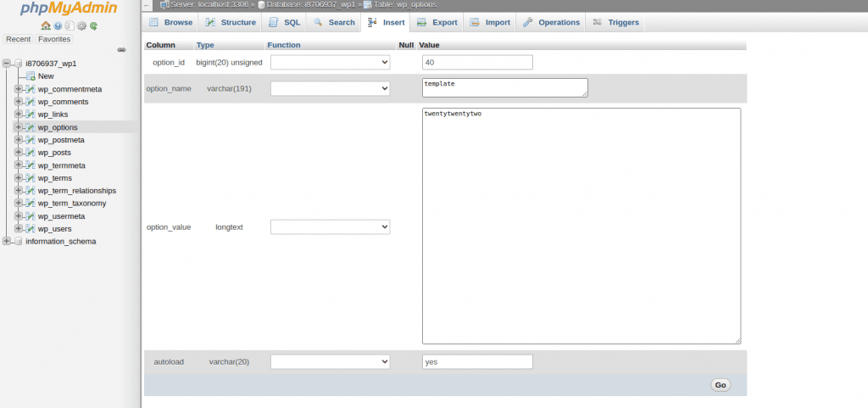
Task: Open the Operations tab
Action: [551, 22]
